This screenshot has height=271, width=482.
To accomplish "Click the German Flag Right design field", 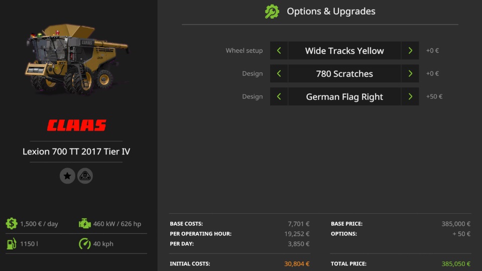I will (344, 97).
